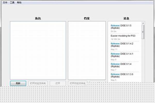Click 打开对应文件夹 under the 档案 list
155x103 pixels.
[78, 83]
